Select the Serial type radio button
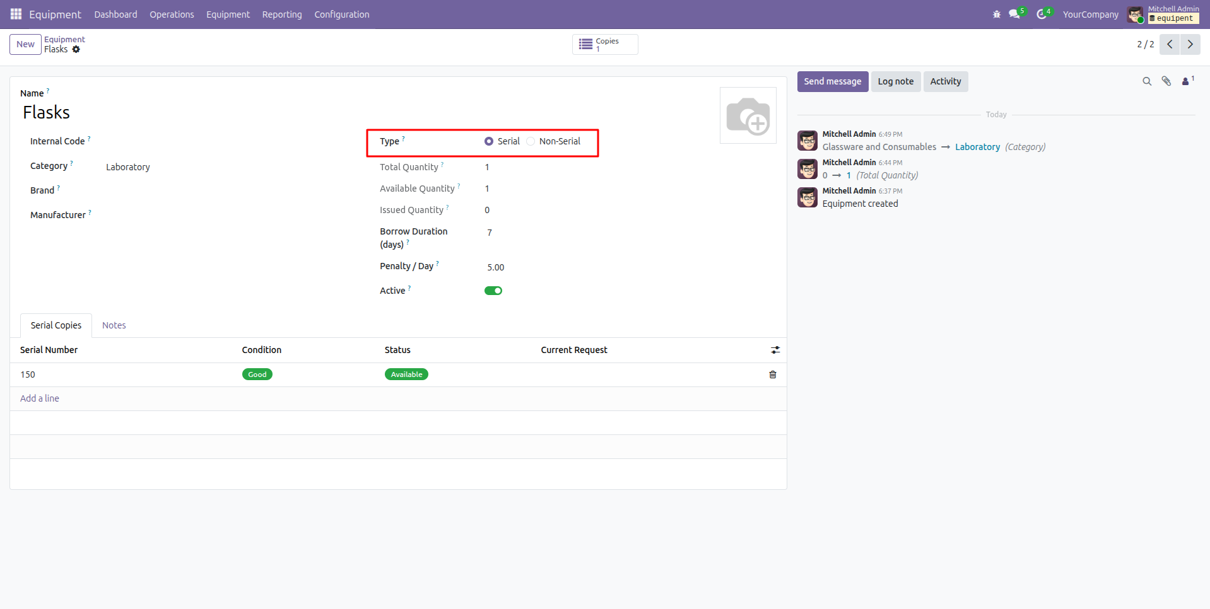Image resolution: width=1210 pixels, height=609 pixels. coord(489,141)
